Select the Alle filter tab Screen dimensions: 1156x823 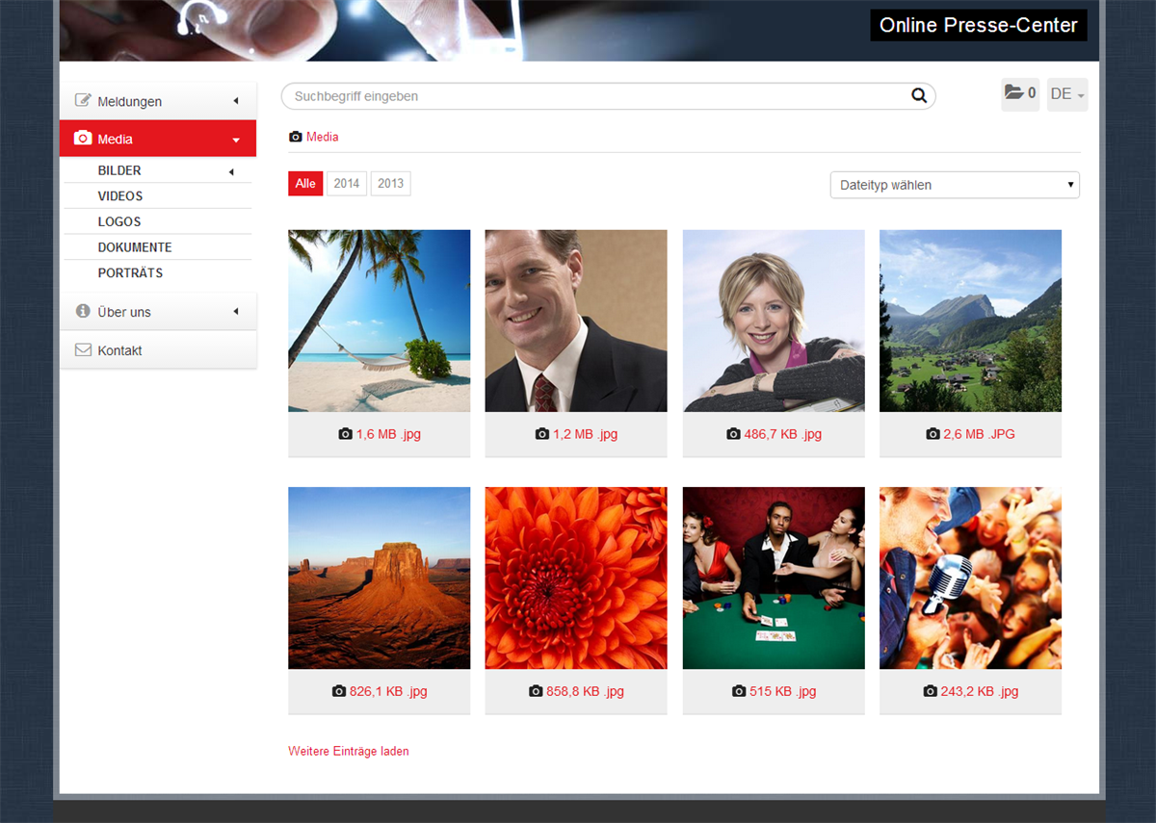pos(305,184)
